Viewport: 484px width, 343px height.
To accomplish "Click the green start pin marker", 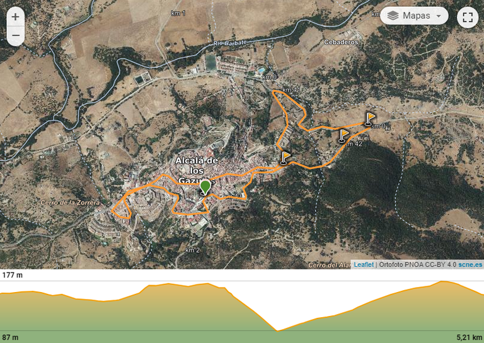I will pos(205,188).
